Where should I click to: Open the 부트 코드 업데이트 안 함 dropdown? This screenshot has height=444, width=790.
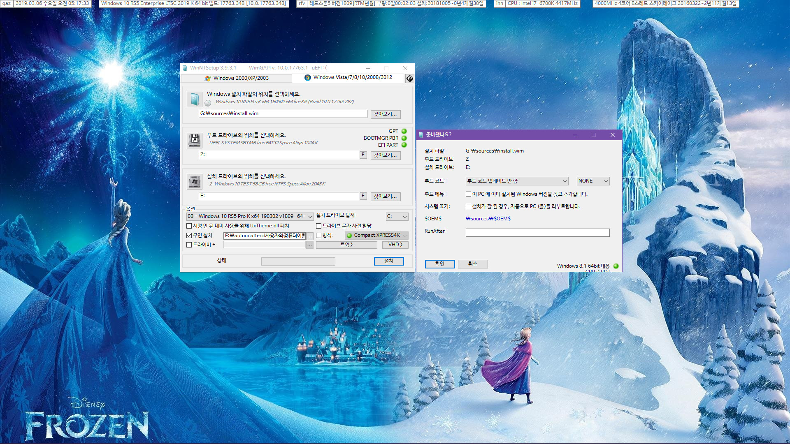[517, 181]
